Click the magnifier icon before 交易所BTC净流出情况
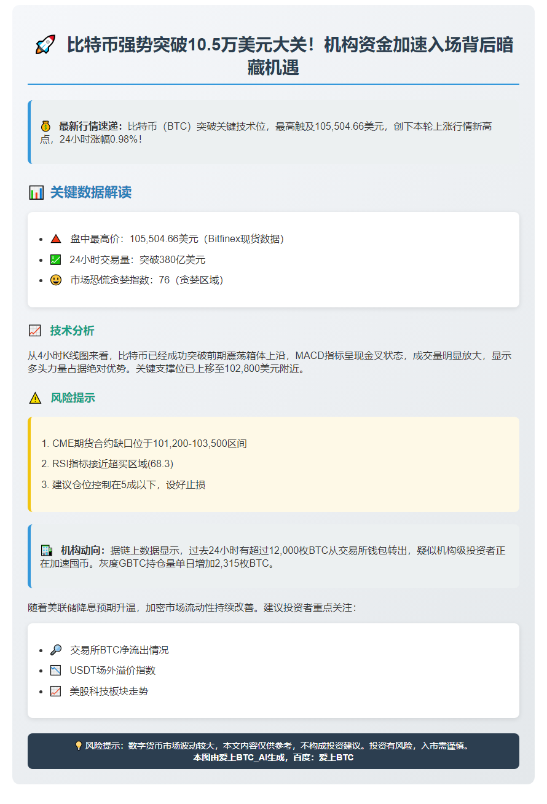 [56, 650]
